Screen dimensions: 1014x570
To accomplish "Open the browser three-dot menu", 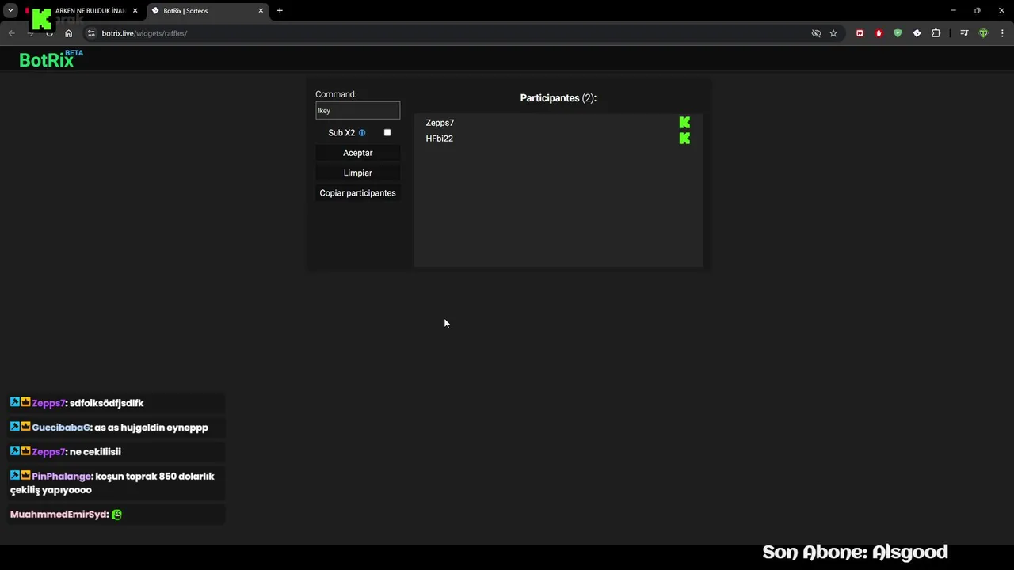I will click(x=1002, y=33).
